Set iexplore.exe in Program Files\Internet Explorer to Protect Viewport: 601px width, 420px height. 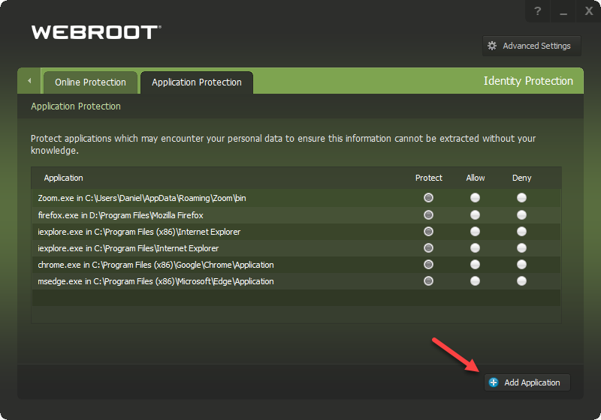click(x=428, y=247)
